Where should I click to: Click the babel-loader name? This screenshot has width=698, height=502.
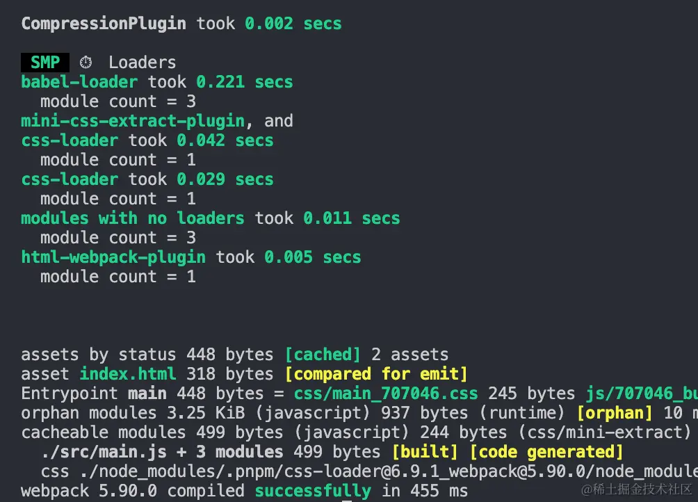pyautogui.click(x=79, y=82)
